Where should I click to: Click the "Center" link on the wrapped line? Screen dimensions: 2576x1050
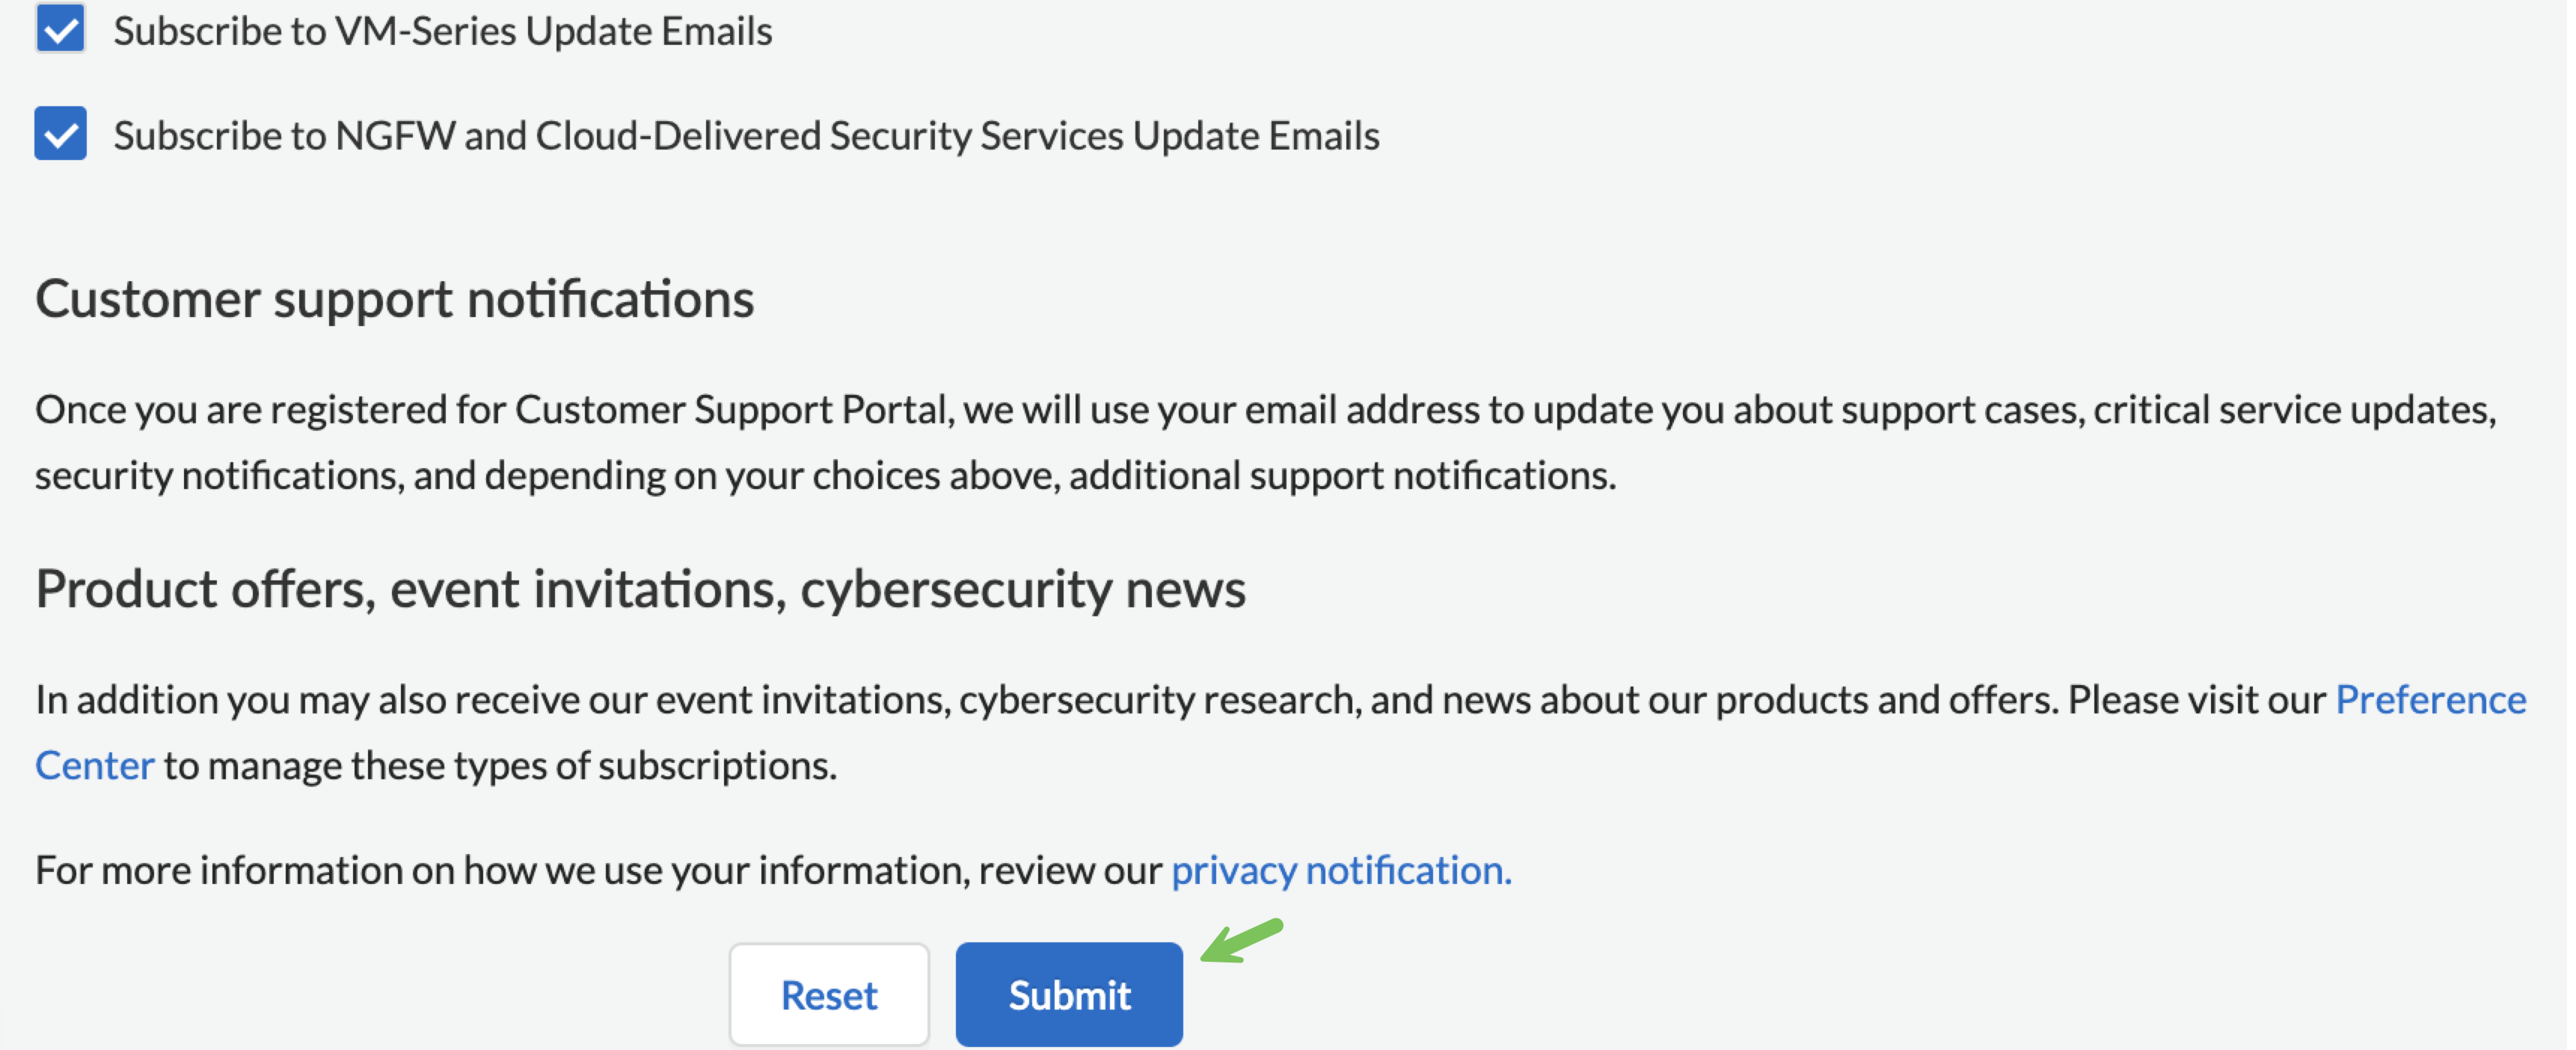pos(95,765)
